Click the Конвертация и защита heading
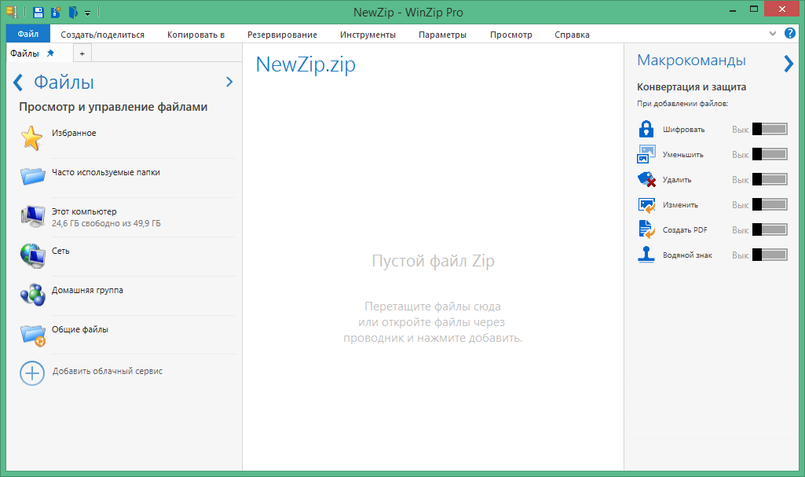This screenshot has width=805, height=477. click(692, 86)
